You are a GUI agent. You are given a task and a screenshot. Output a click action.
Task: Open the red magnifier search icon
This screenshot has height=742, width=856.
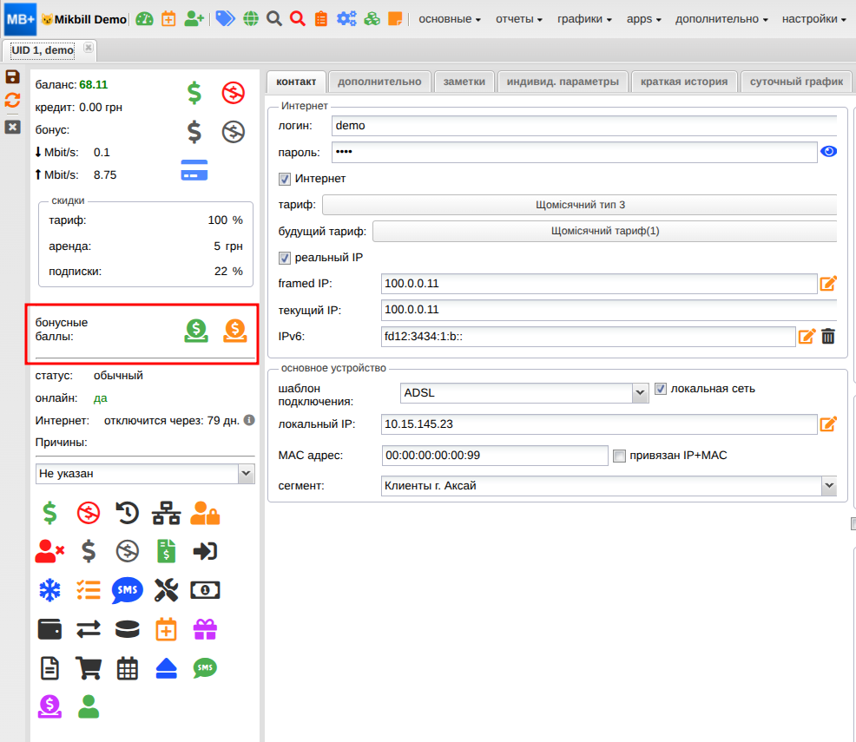pos(298,19)
